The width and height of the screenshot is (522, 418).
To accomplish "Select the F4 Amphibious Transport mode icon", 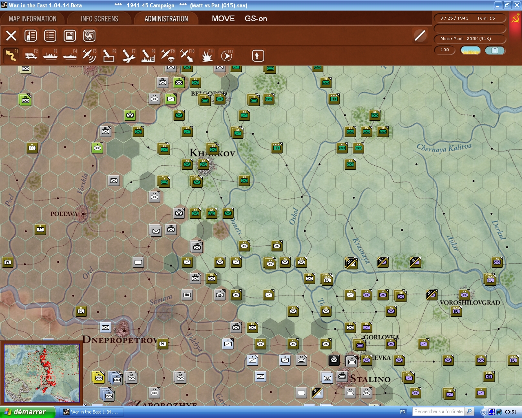I will (70, 56).
